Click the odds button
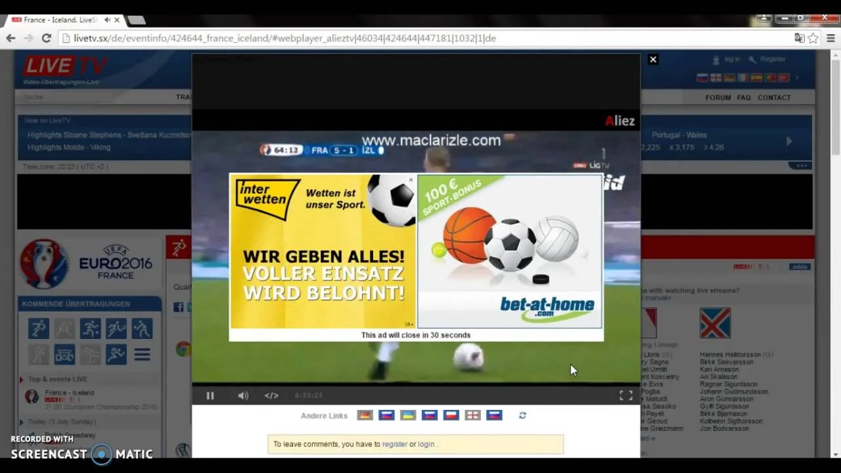This screenshot has height=473, width=841. coord(800,266)
